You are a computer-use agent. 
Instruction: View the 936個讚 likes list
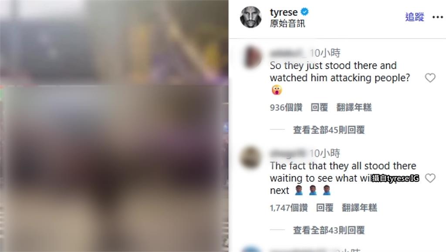click(x=286, y=107)
